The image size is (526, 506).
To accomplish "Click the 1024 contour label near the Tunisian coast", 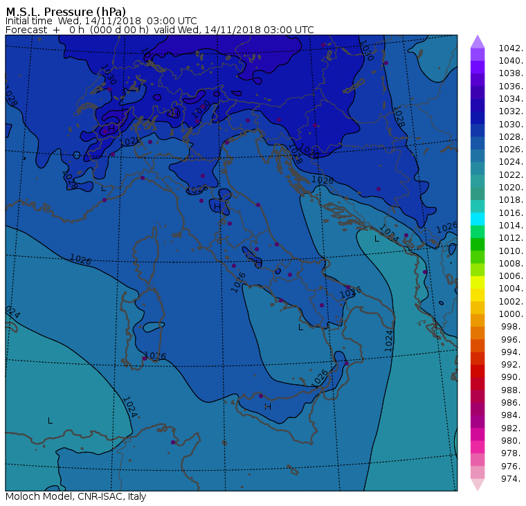I will pos(129,407).
